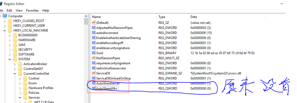Select the ServiceDll string value icon

94,73
